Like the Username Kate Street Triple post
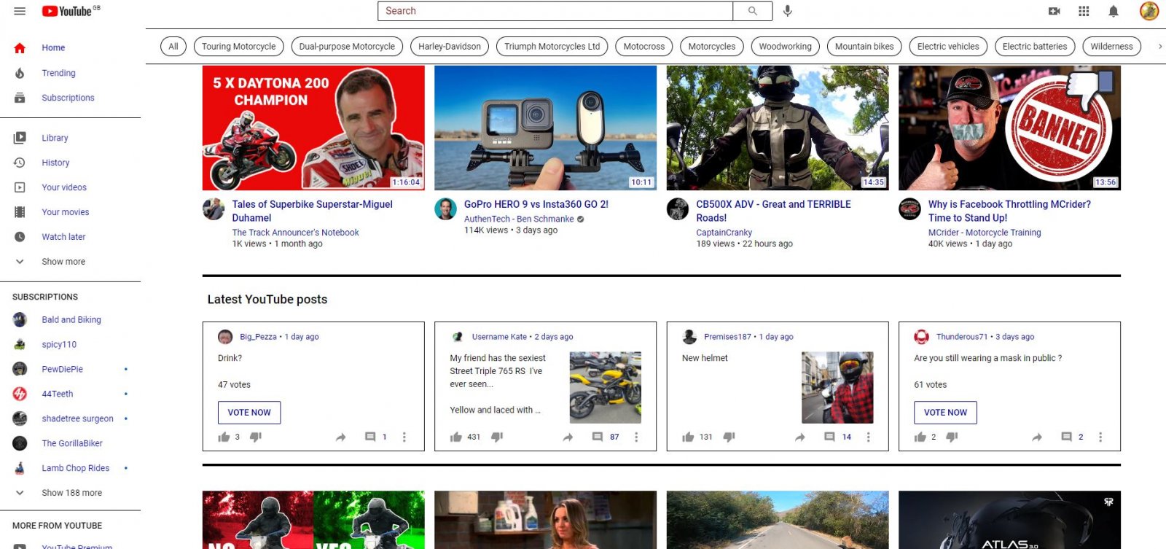The height and width of the screenshot is (549, 1166). pos(456,437)
